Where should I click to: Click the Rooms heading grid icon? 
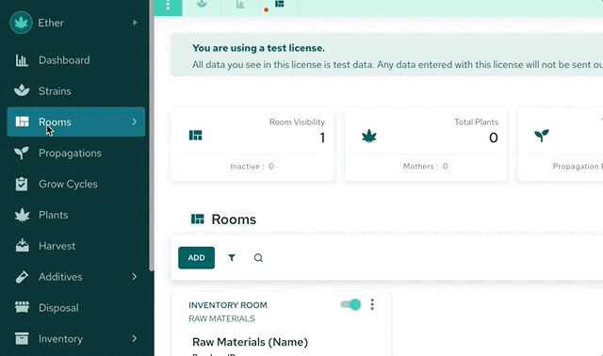(198, 219)
